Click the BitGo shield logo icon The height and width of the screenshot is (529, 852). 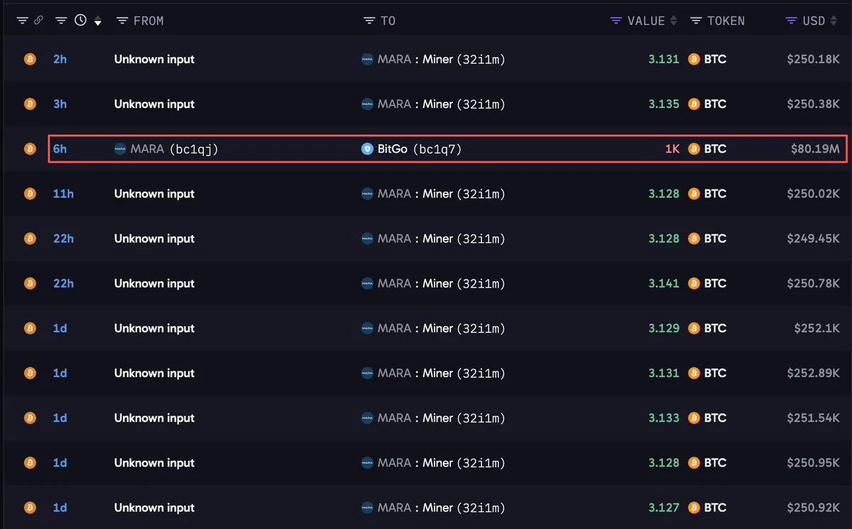367,149
